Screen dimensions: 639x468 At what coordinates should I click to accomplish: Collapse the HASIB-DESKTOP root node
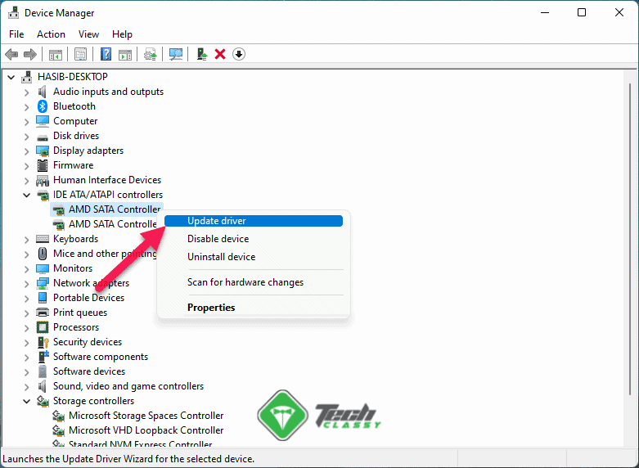pyautogui.click(x=11, y=77)
